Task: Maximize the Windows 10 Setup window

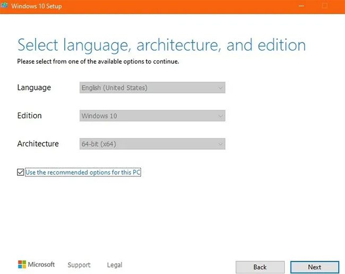Action: 324,6
